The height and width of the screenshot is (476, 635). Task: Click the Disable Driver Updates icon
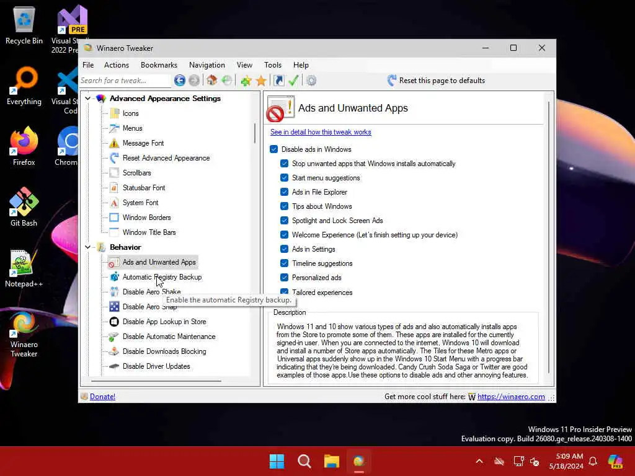(115, 366)
